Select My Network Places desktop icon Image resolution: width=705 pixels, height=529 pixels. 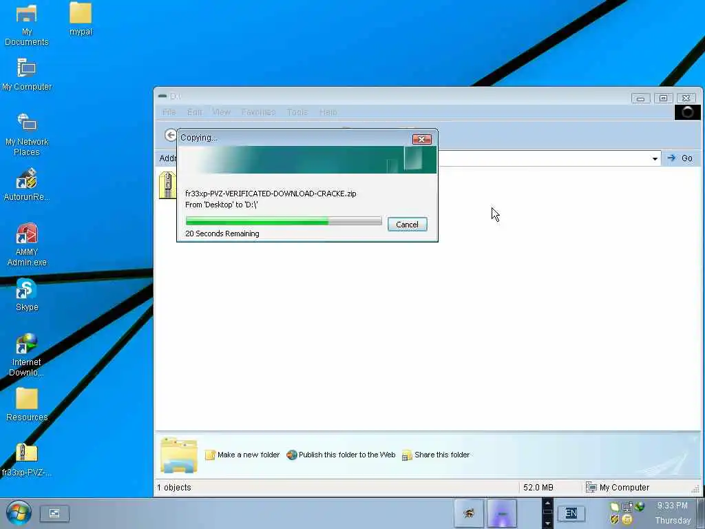[x=27, y=134]
